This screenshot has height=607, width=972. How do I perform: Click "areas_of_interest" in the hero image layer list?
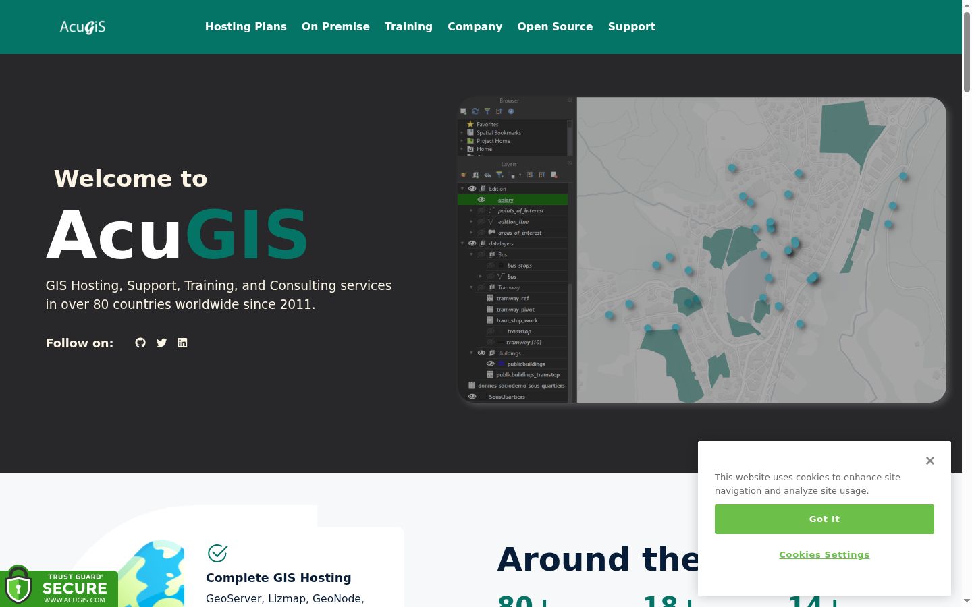[520, 233]
